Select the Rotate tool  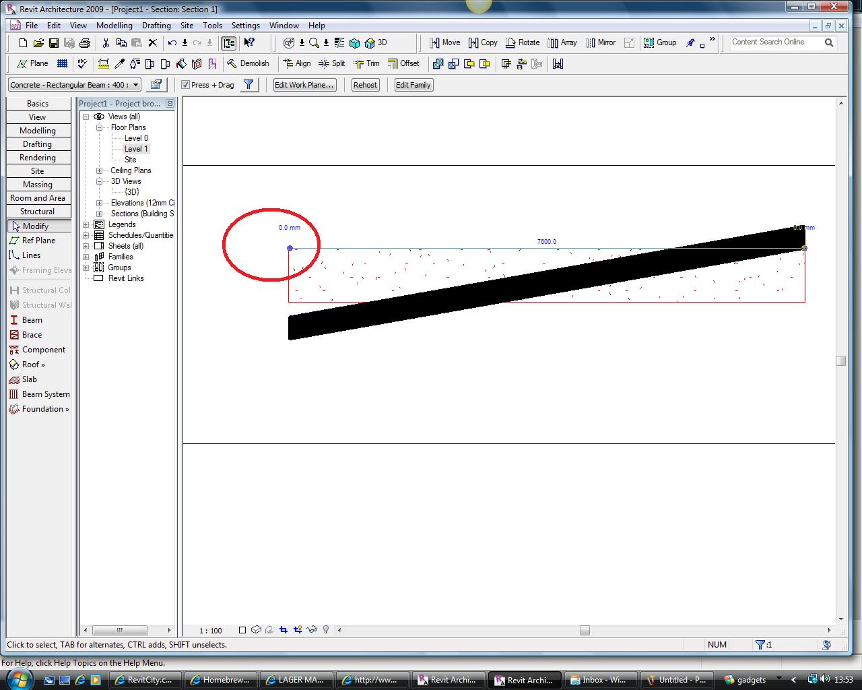[523, 42]
